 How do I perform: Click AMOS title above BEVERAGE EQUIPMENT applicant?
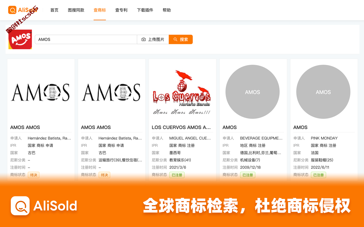point(229,127)
